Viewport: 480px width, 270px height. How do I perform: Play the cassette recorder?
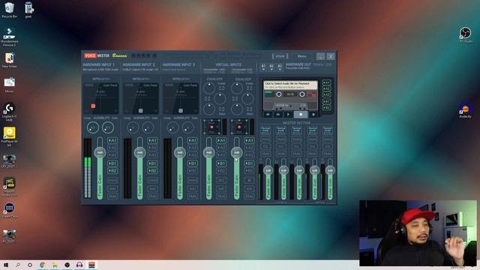[x=288, y=115]
